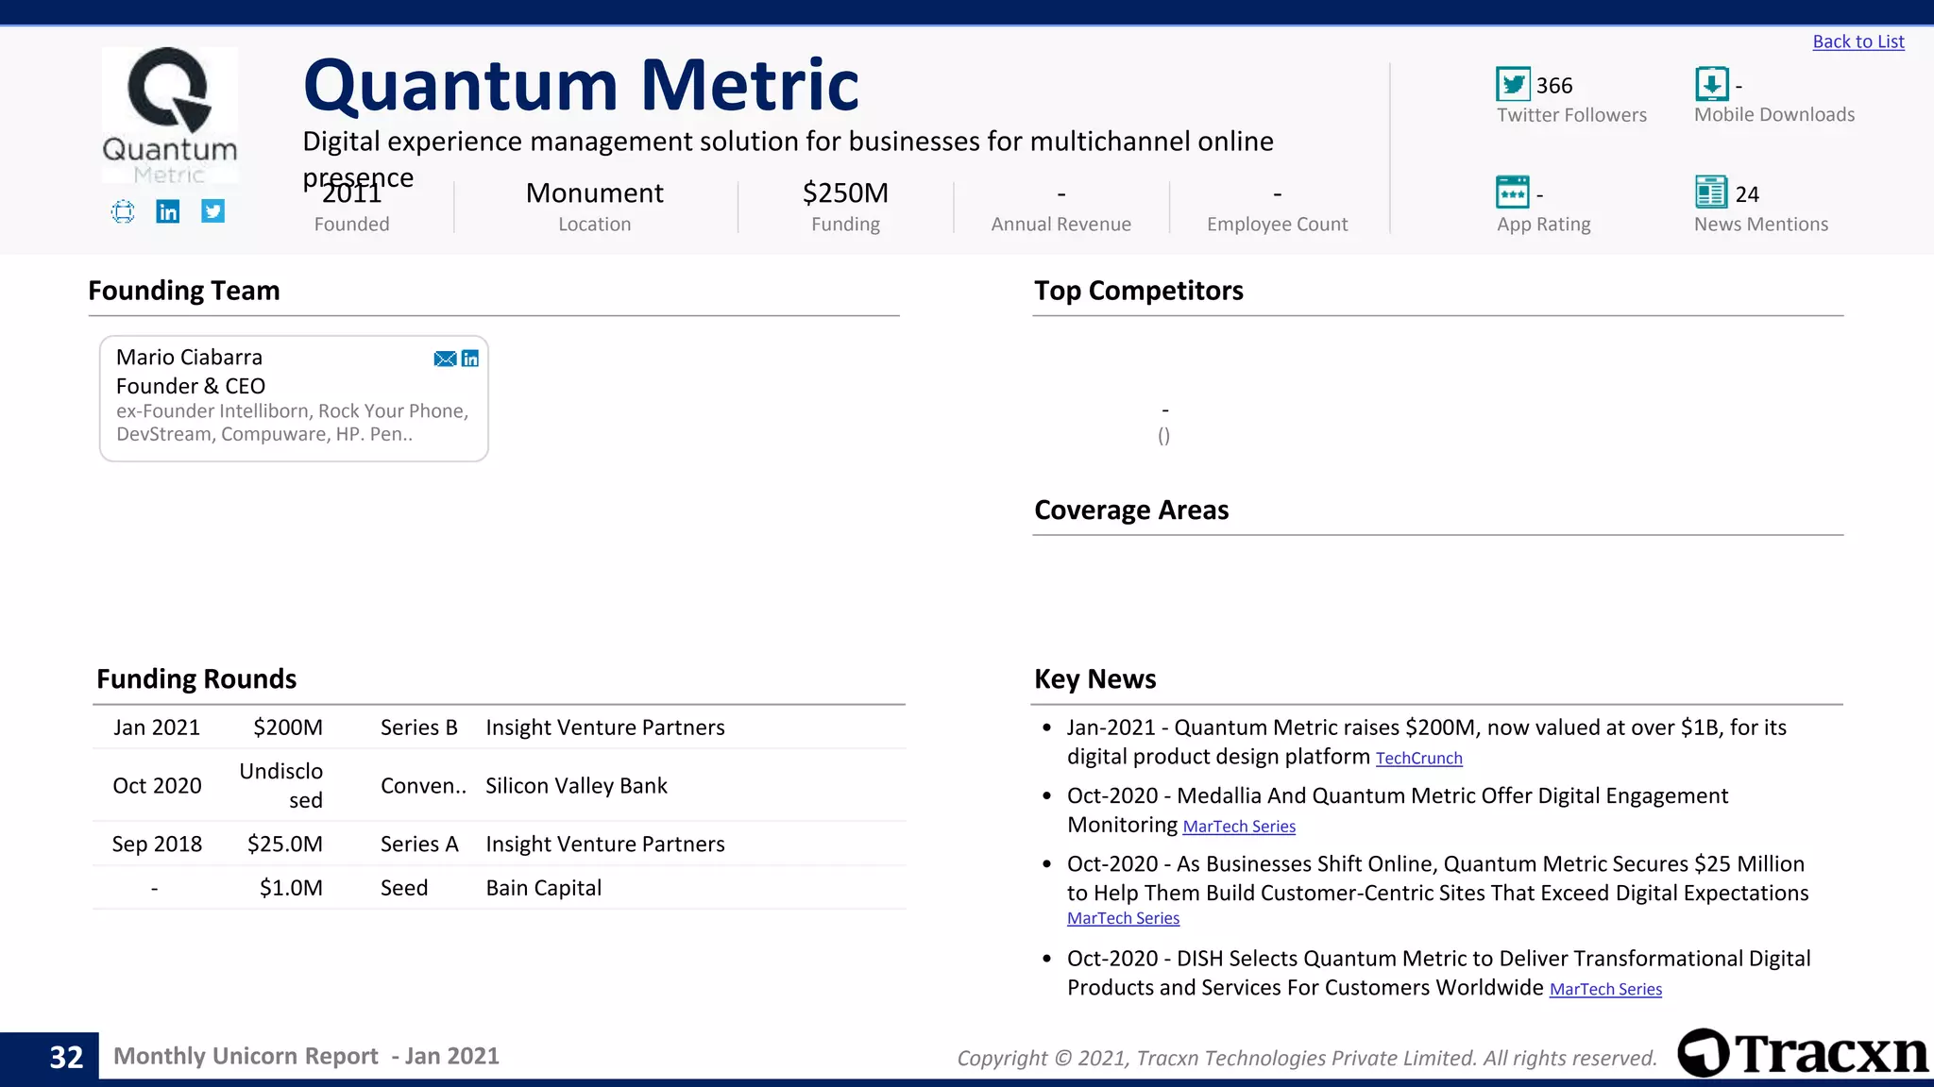
Task: Click the 366 Twitter followers count
Action: pos(1554,86)
